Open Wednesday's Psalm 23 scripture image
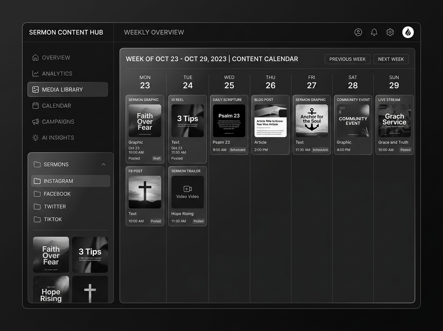 tap(229, 121)
